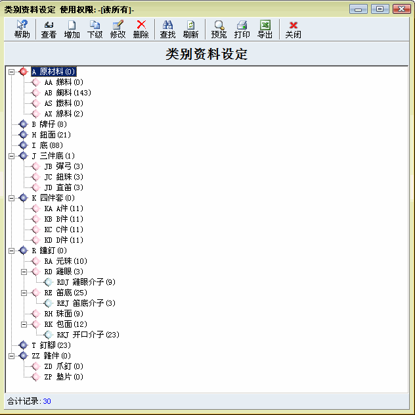Click the 关闭 red X toolbar icon

point(293,29)
